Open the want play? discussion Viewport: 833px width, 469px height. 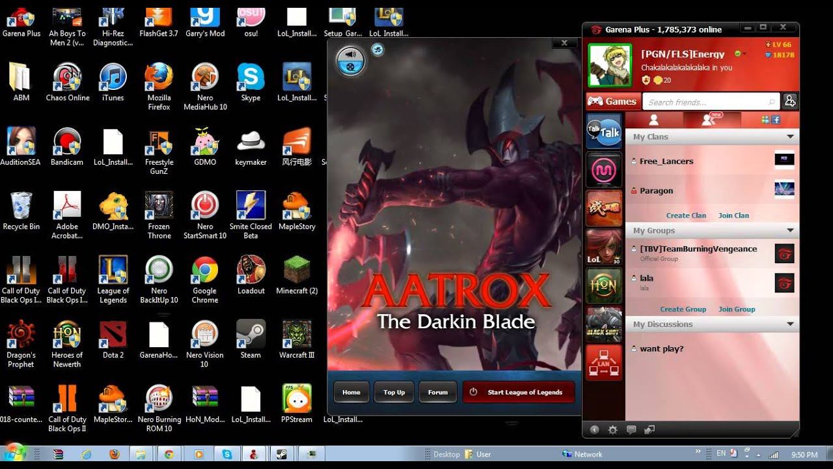[x=712, y=348]
